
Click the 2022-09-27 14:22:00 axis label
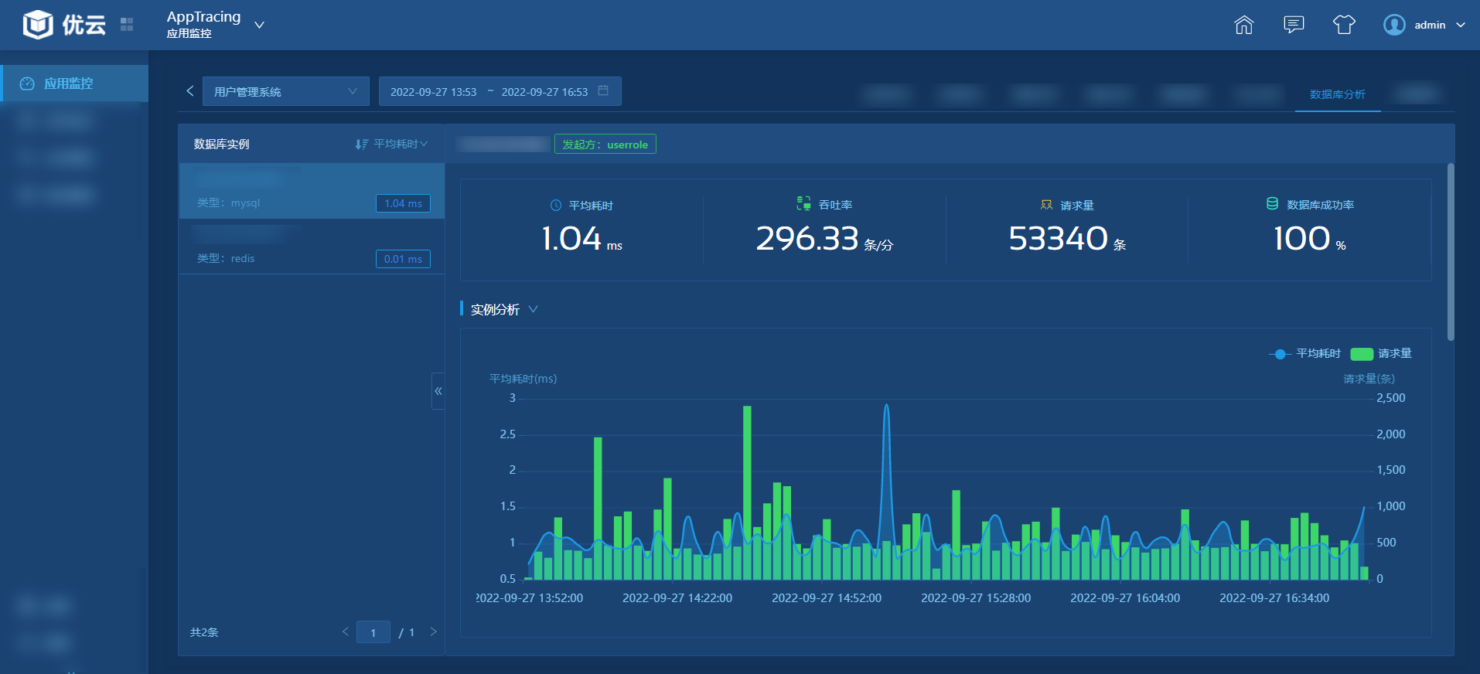click(x=677, y=598)
